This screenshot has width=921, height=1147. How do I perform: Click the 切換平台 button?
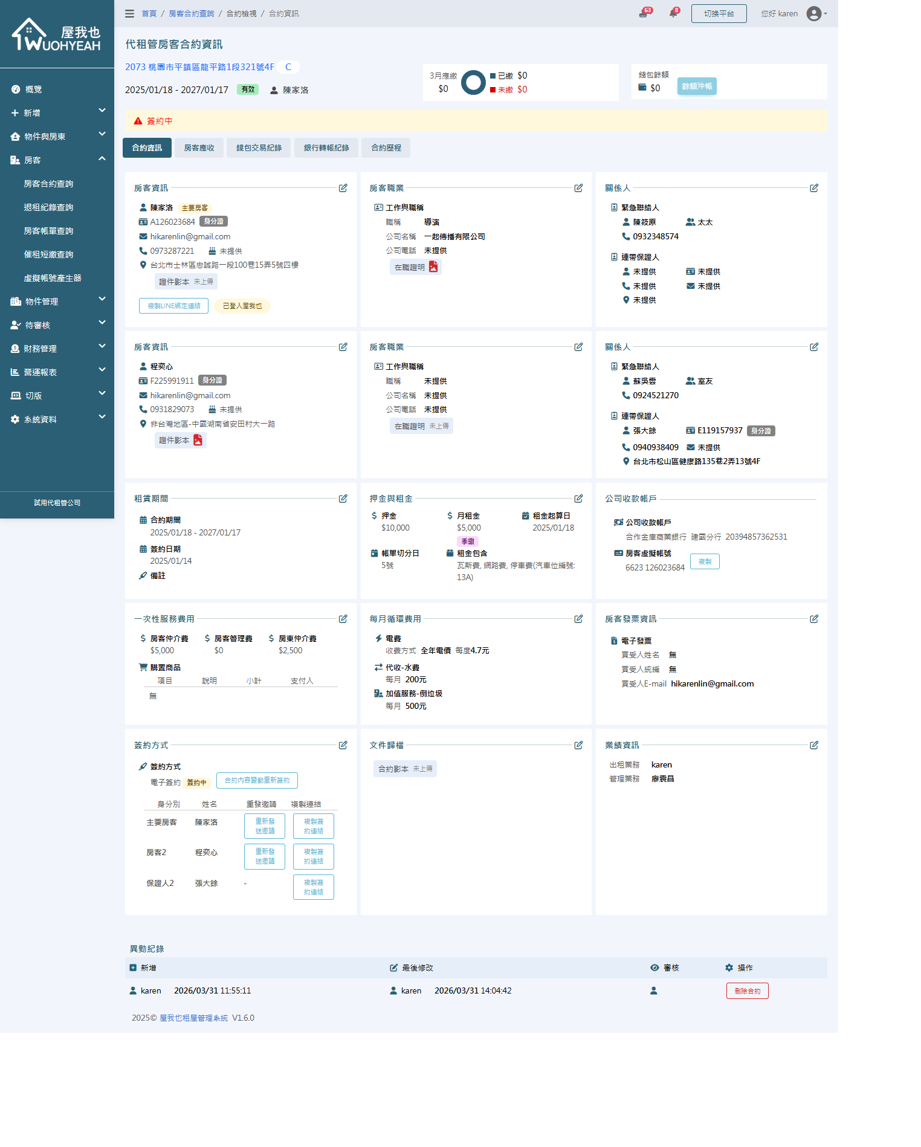[x=719, y=13]
